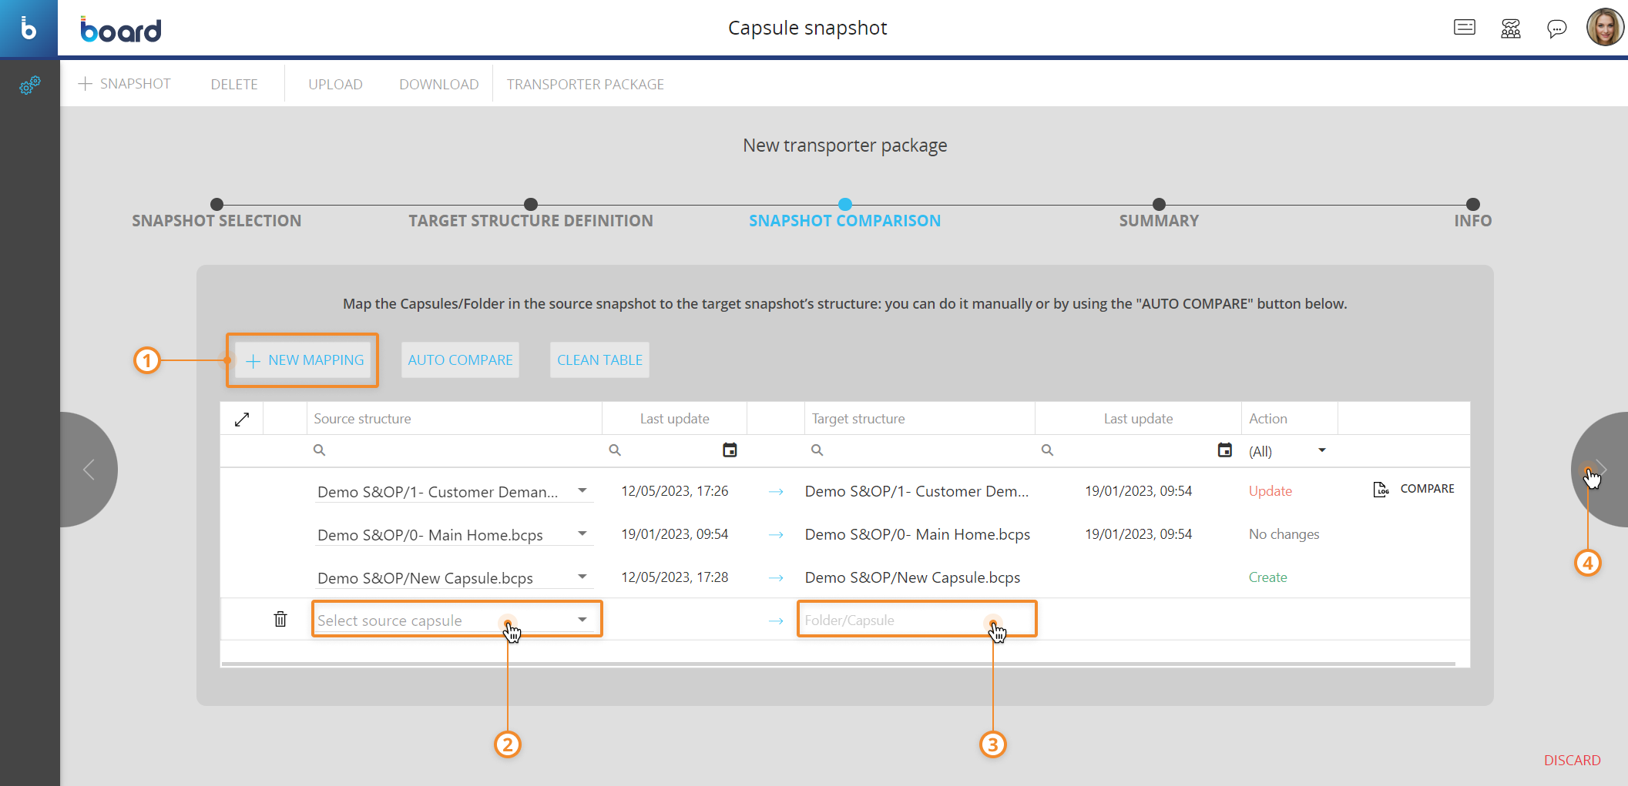Click the target Last update calendar icon
Screen dimensions: 1628x786
pos(1224,450)
